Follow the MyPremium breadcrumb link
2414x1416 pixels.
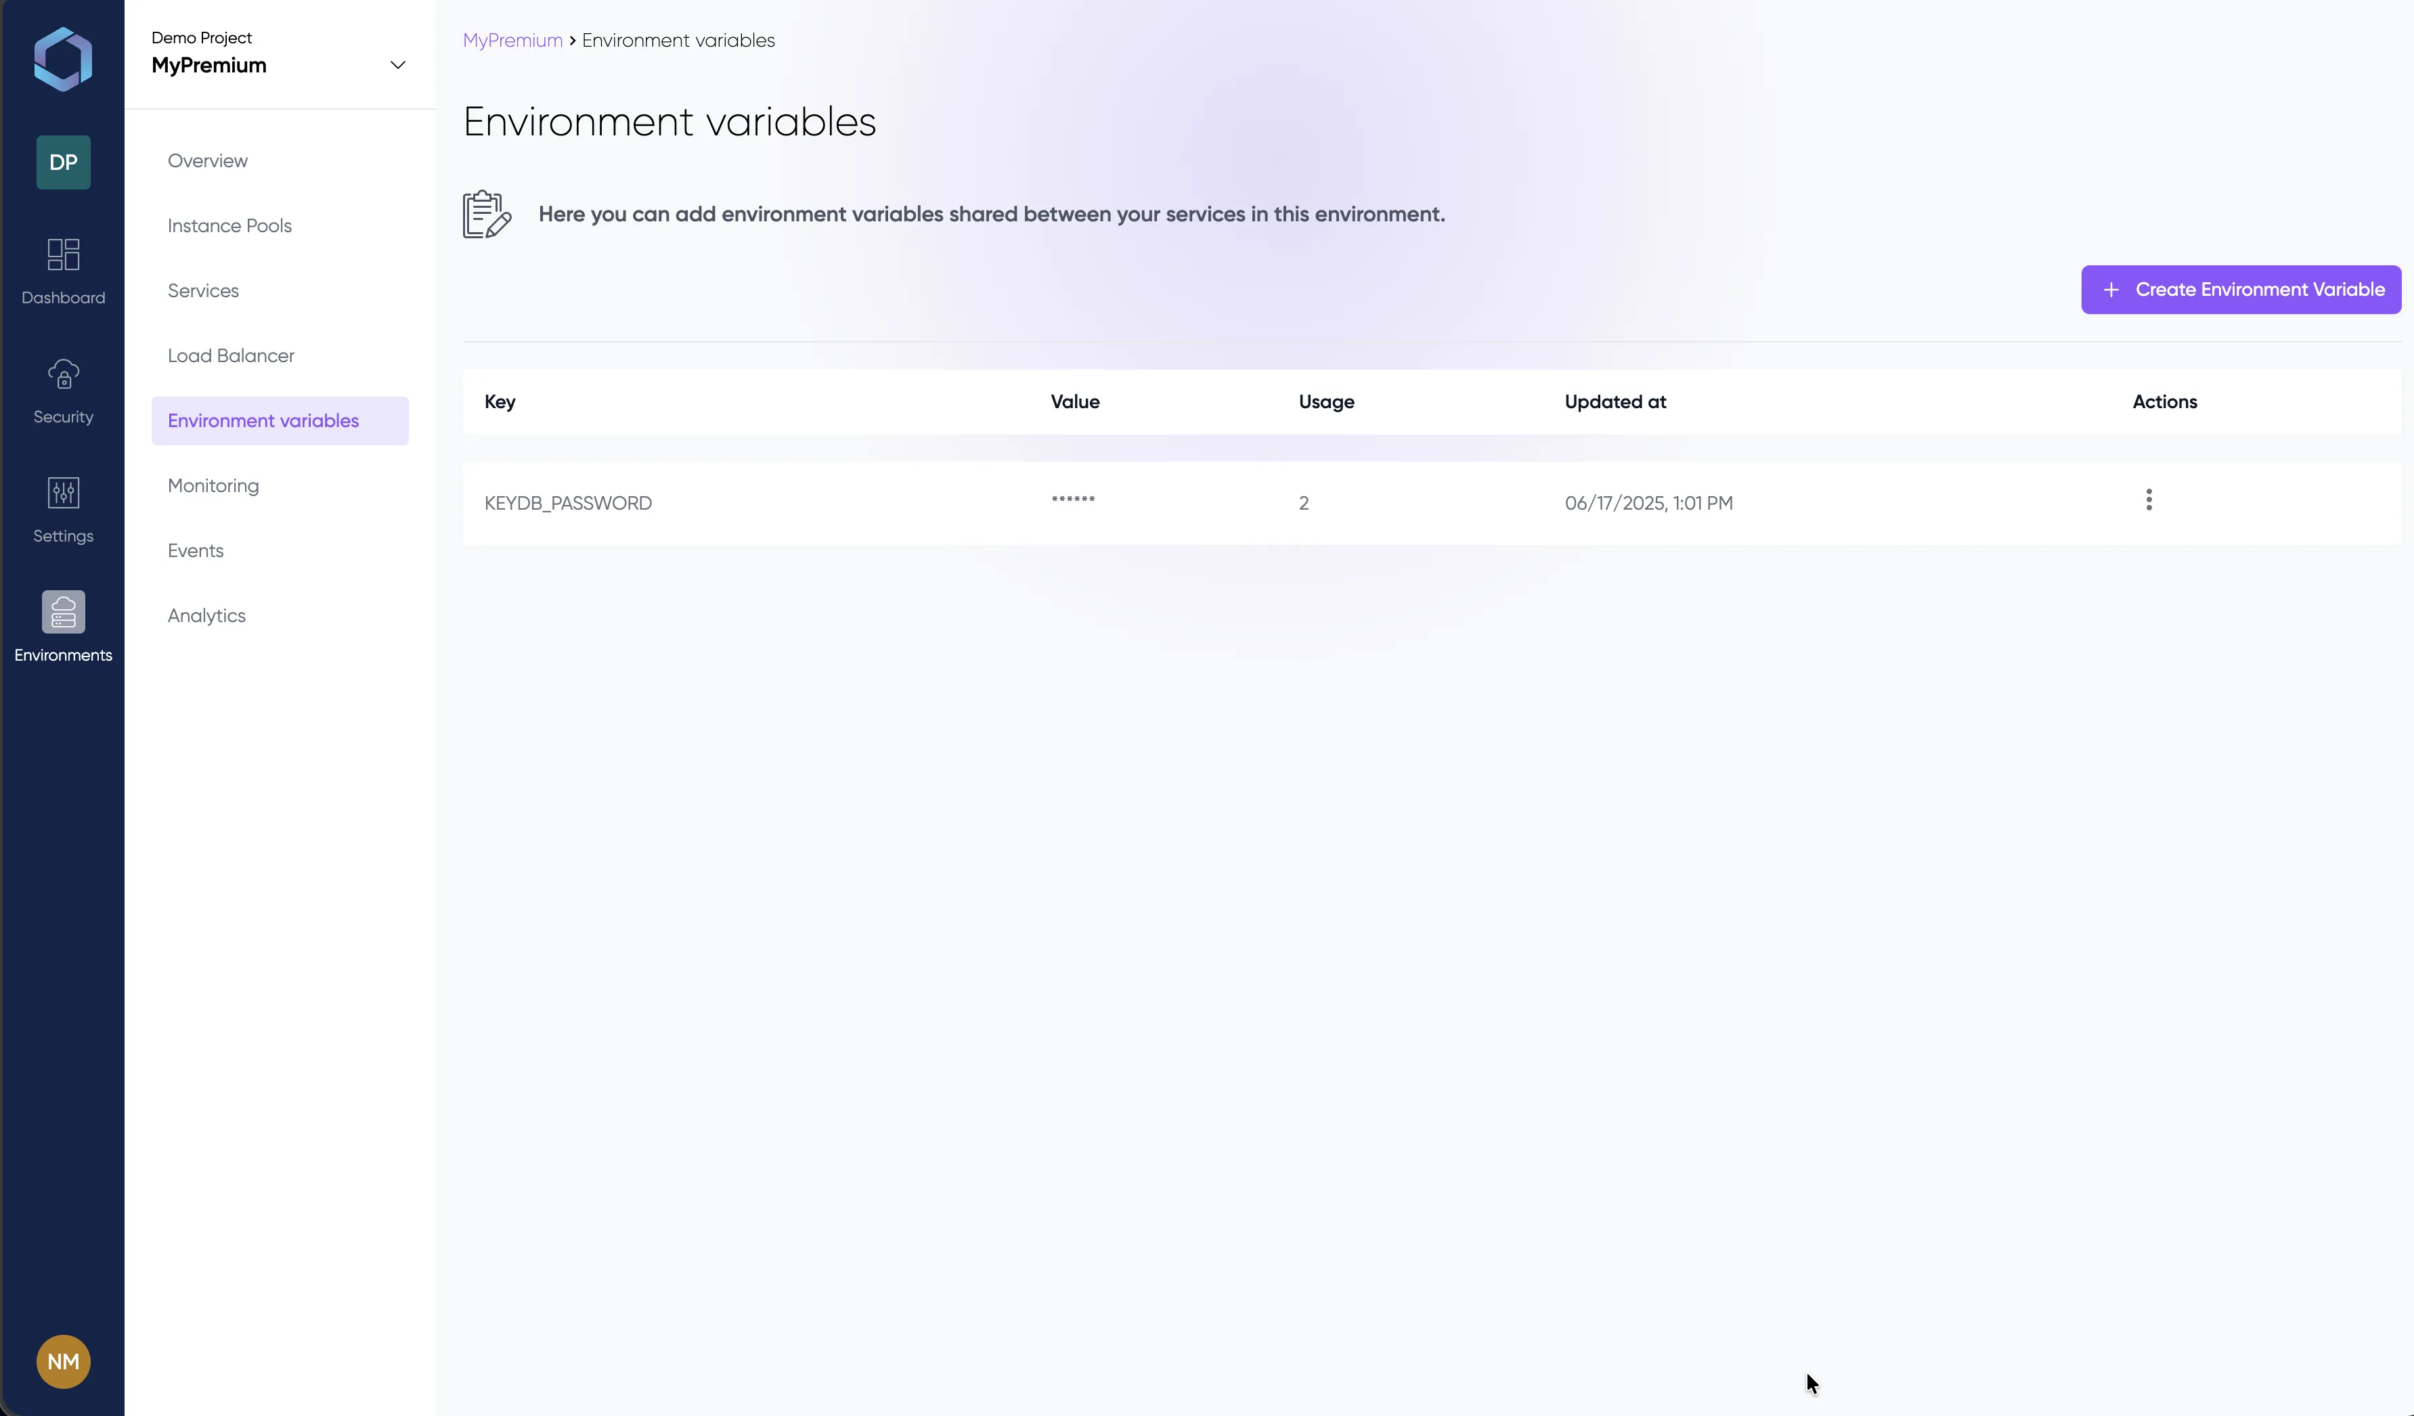pos(512,40)
